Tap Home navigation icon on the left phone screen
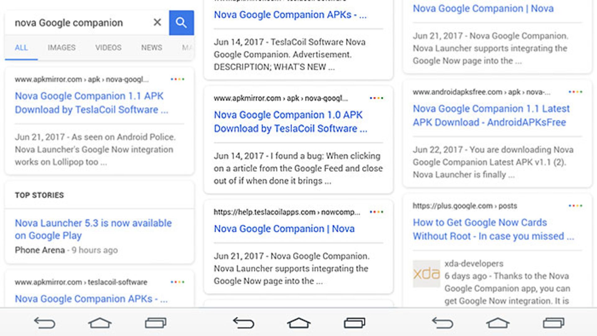The height and width of the screenshot is (336, 597). click(100, 323)
